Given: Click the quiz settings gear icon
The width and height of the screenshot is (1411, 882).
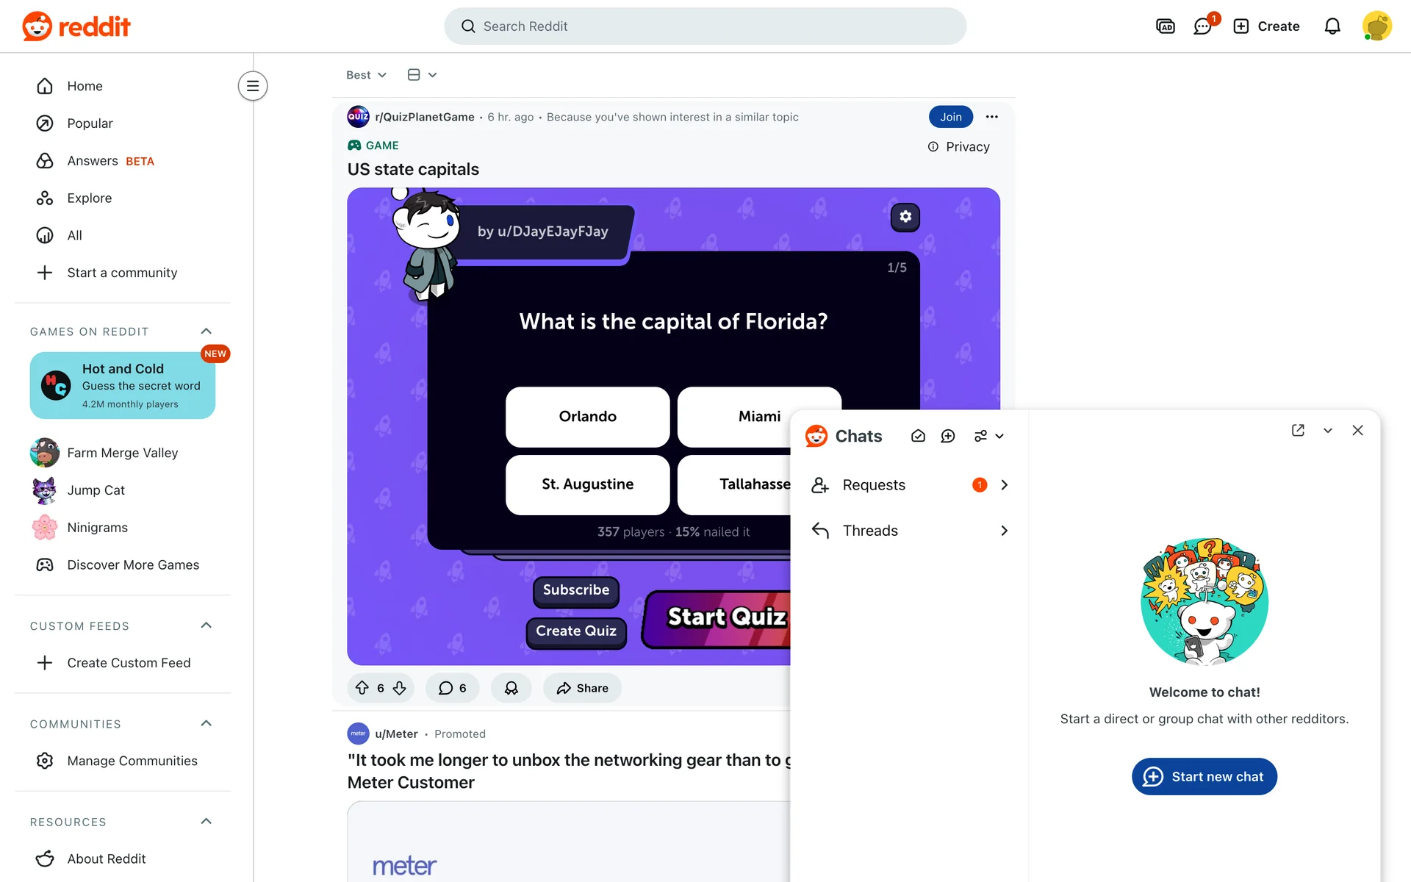Looking at the screenshot, I should click(x=905, y=217).
